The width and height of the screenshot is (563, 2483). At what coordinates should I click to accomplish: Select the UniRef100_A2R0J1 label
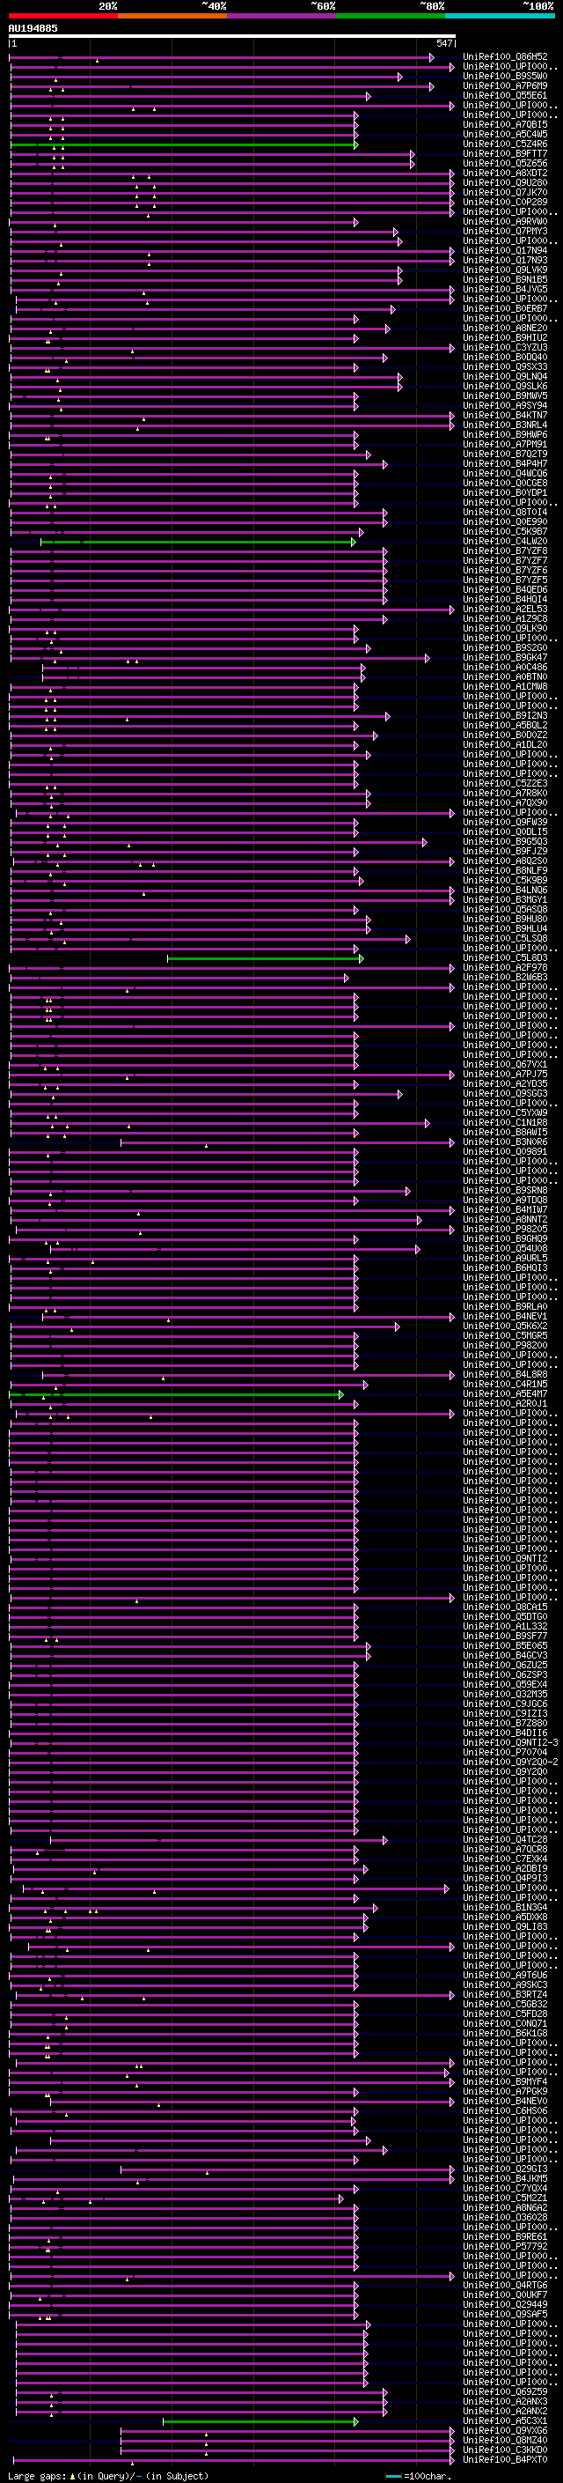tap(505, 1404)
